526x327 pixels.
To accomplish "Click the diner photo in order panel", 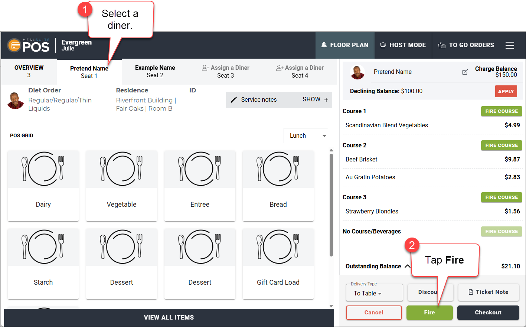I will (x=358, y=72).
